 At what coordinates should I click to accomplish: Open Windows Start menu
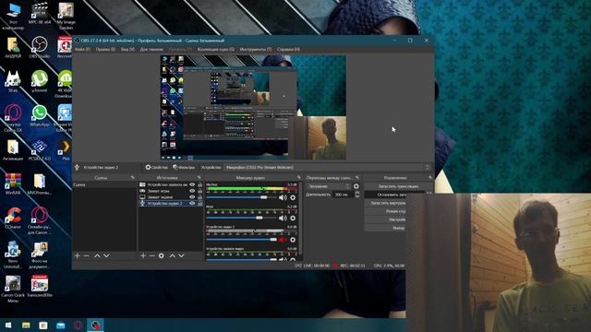pos(8,325)
